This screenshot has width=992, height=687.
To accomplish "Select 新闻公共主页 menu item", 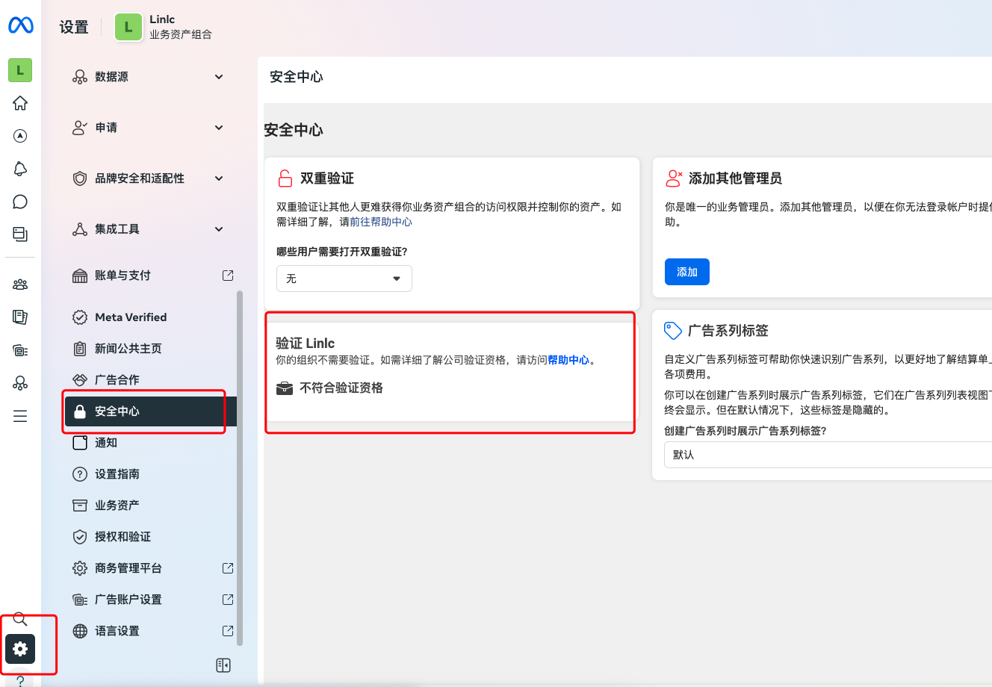I will pyautogui.click(x=152, y=349).
